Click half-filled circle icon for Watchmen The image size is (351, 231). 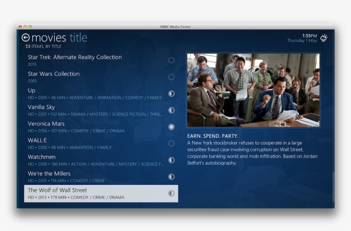click(171, 160)
